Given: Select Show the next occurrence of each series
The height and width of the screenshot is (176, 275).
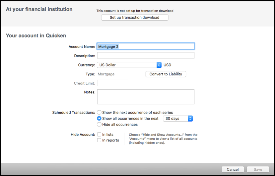Looking at the screenshot, I should coord(99,113).
